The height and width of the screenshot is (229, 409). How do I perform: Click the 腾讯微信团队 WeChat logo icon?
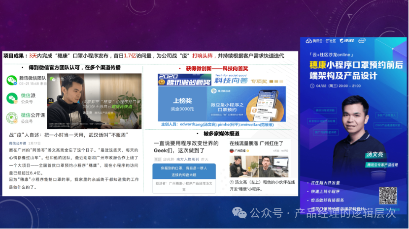[x=12, y=80]
